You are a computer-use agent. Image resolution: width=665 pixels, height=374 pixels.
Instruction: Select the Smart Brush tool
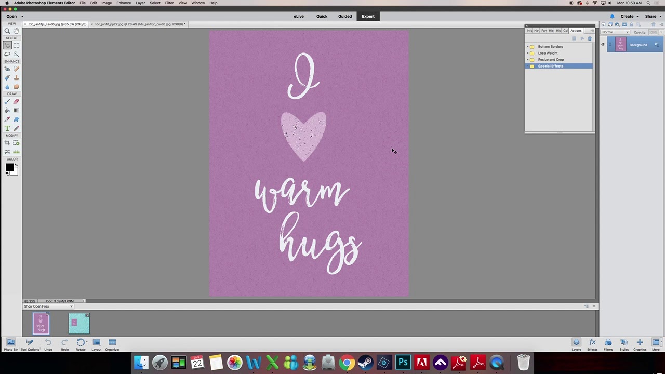point(7,78)
